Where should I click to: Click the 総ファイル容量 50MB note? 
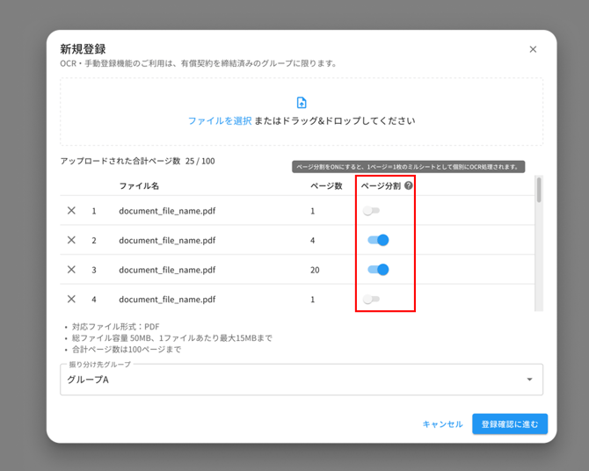tap(172, 338)
